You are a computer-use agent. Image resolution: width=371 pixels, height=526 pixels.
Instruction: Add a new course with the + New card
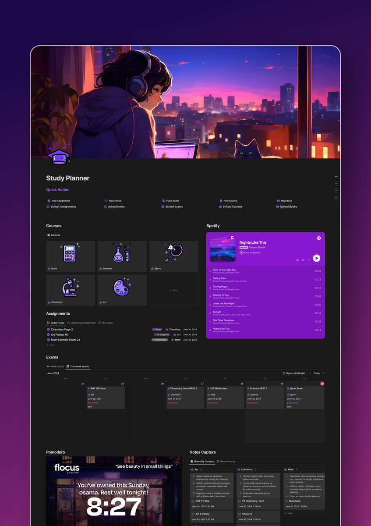pyautogui.click(x=173, y=290)
